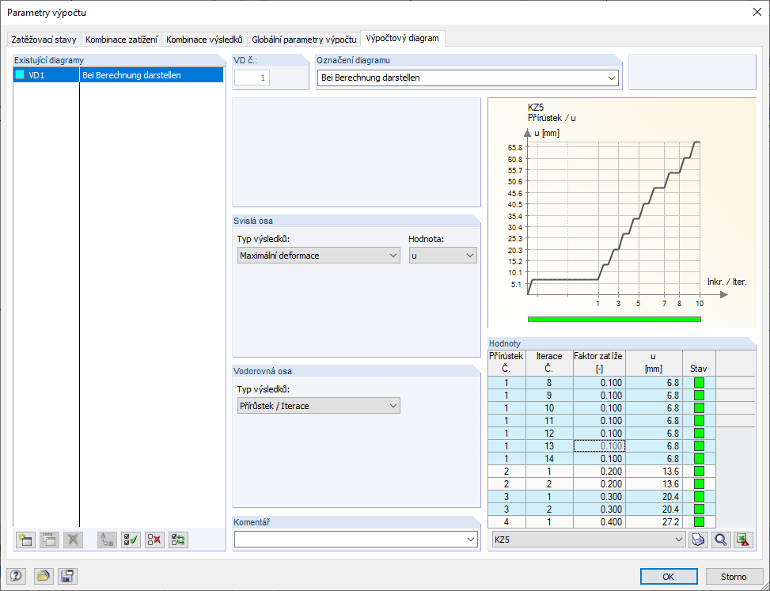The height and width of the screenshot is (591, 770).
Task: Click the load factor 0.200 in increment 2 iteration 2
Action: pyautogui.click(x=599, y=484)
